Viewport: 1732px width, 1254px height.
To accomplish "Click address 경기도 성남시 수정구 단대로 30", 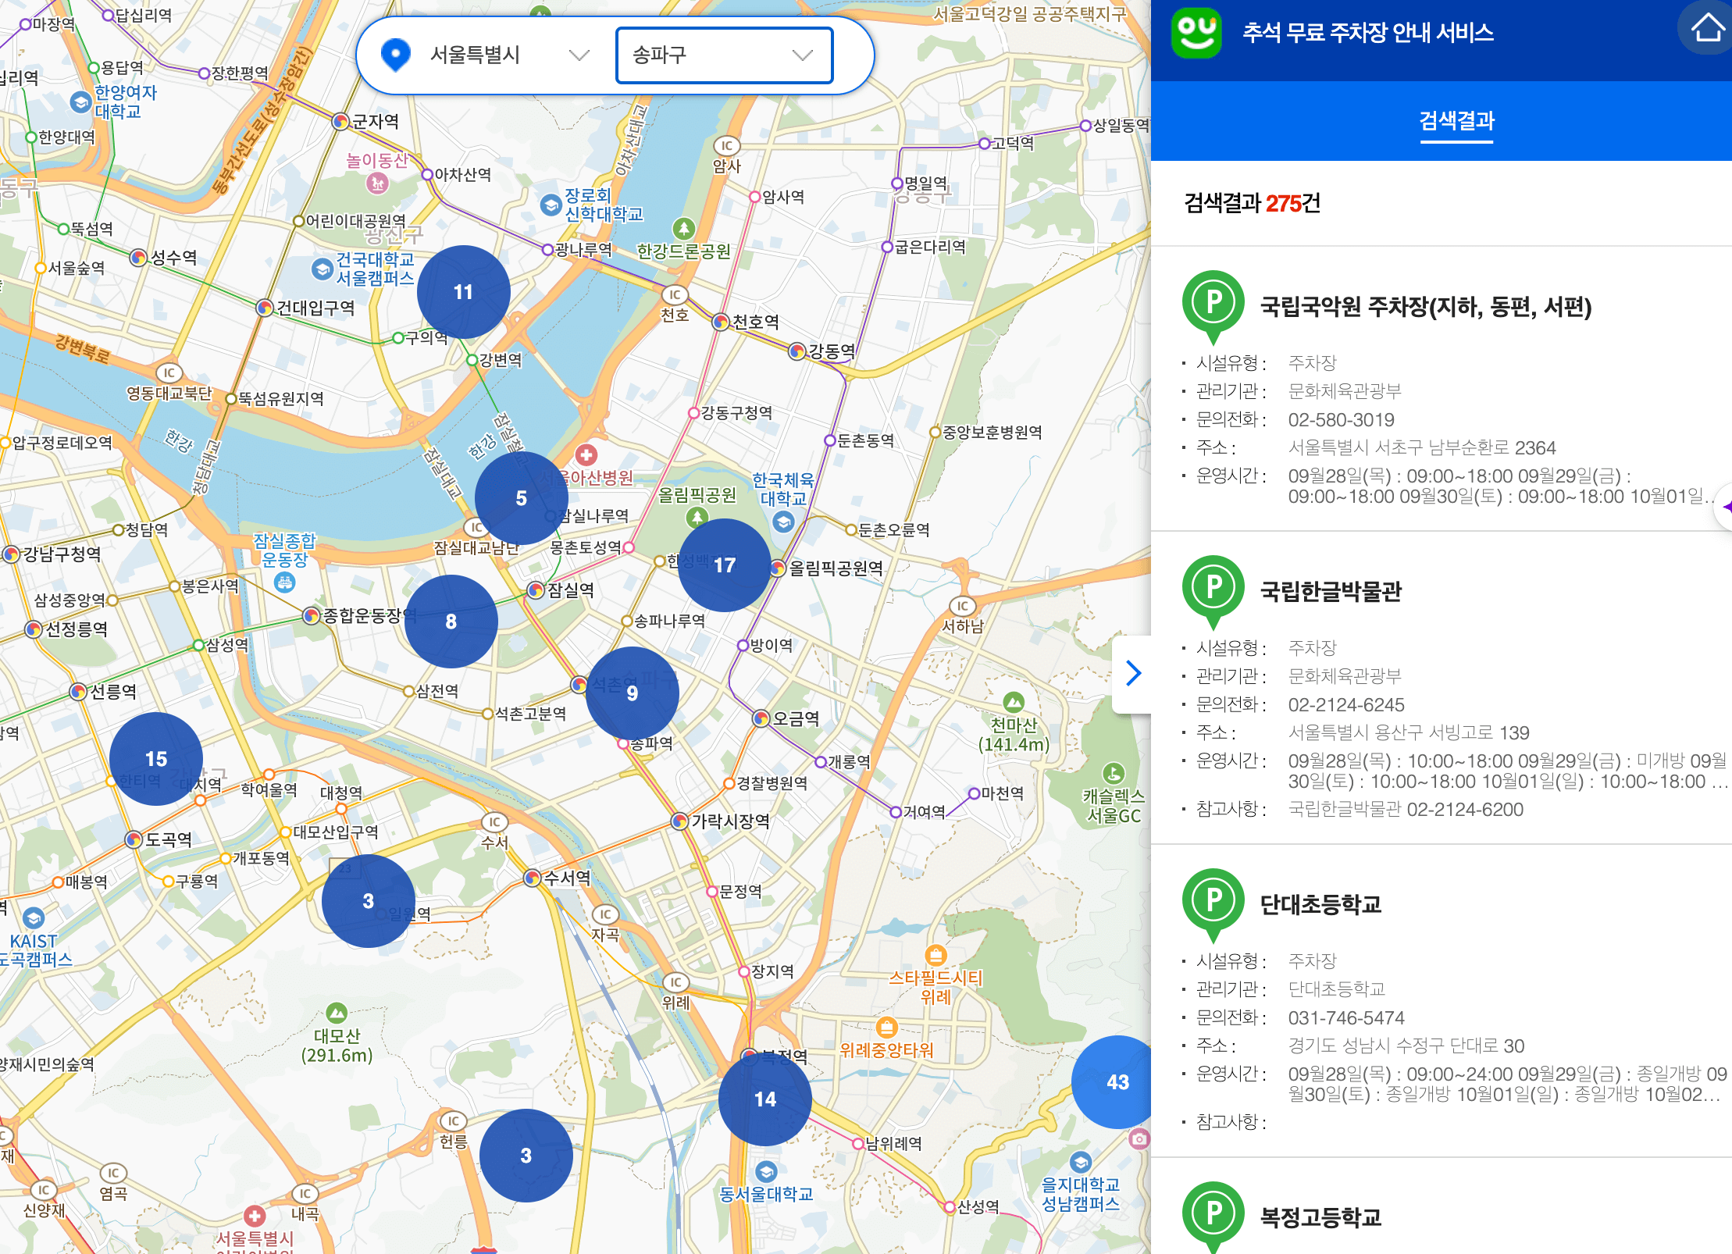I will (1406, 1046).
